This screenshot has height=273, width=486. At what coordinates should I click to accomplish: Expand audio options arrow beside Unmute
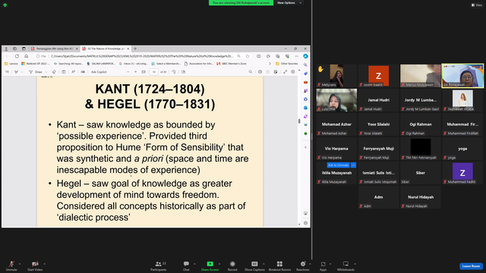[20, 264]
